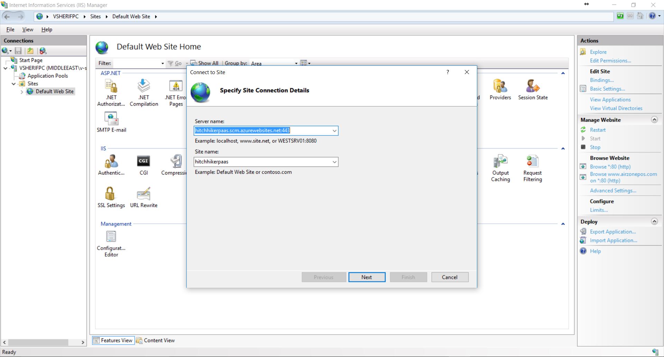664x357 pixels.
Task: Collapse the Manage Website section
Action: click(654, 119)
